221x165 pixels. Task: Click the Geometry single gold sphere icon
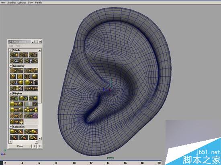click(x=35, y=76)
